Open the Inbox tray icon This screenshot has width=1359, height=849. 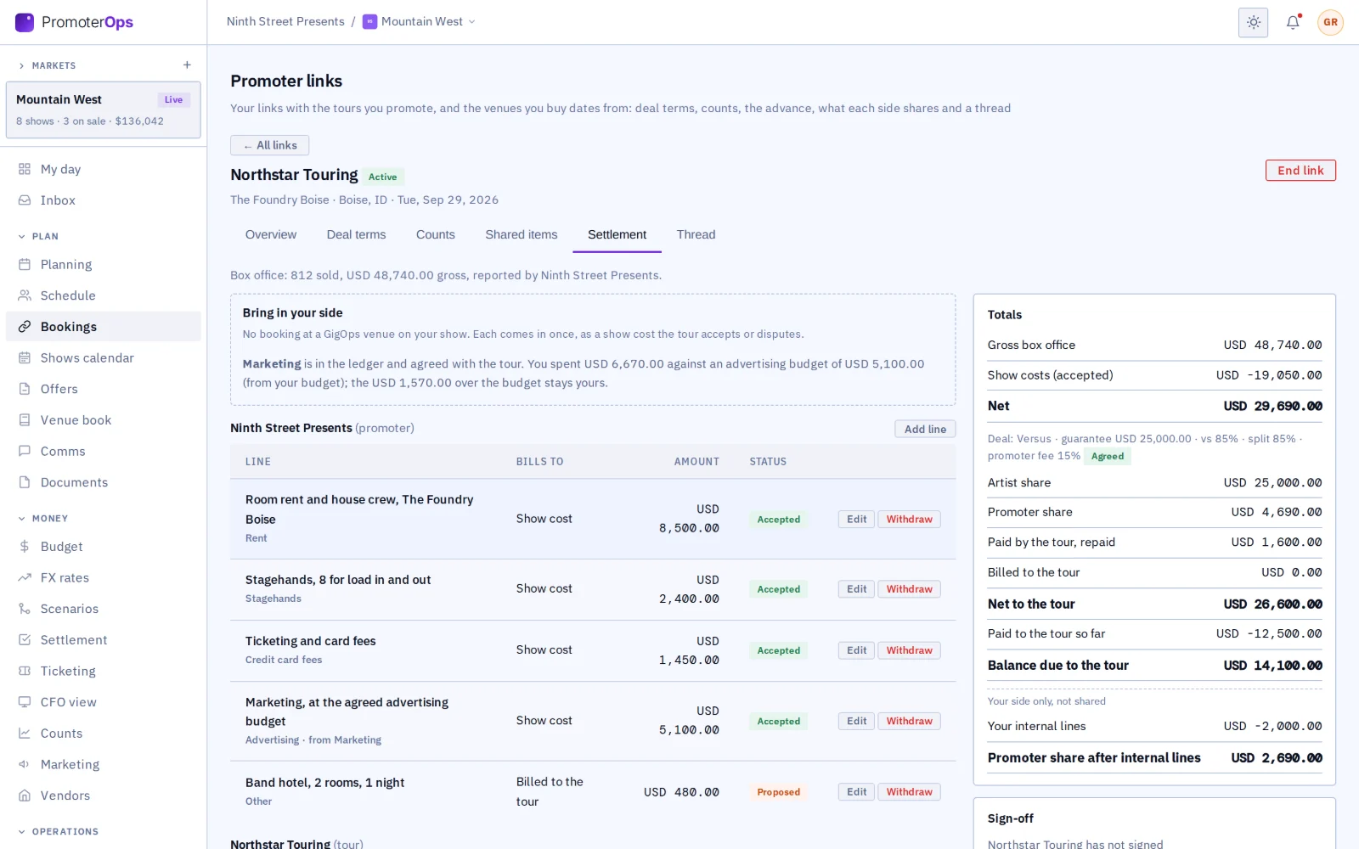(25, 200)
